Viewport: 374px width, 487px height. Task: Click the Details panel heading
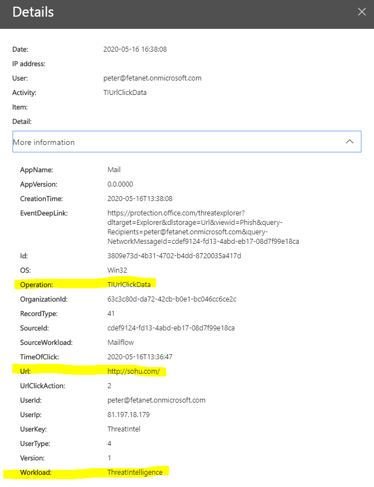(x=33, y=12)
